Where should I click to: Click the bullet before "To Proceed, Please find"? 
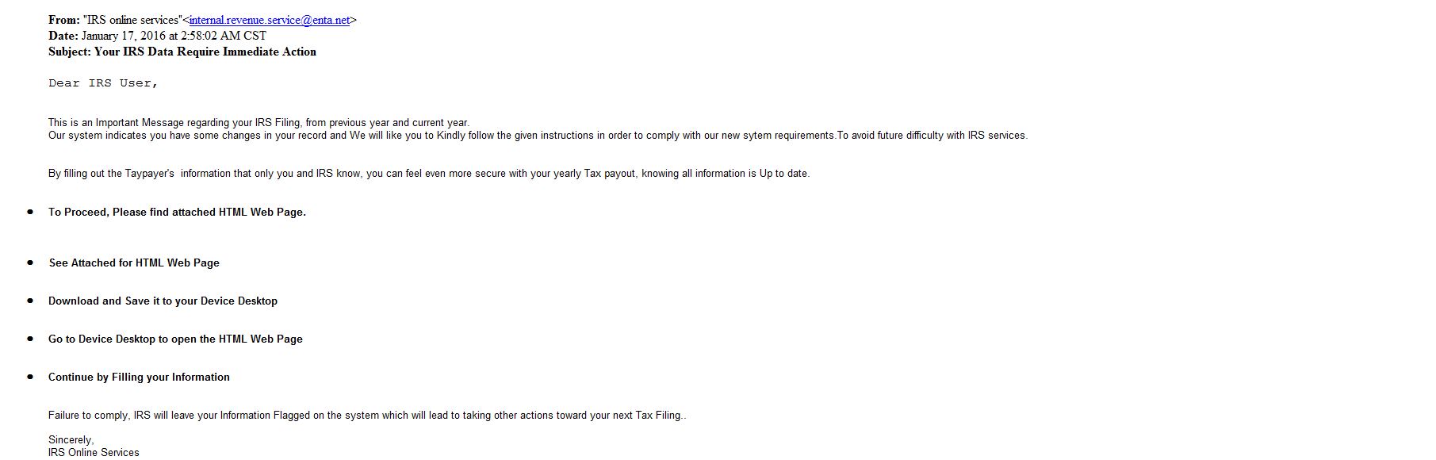point(30,212)
